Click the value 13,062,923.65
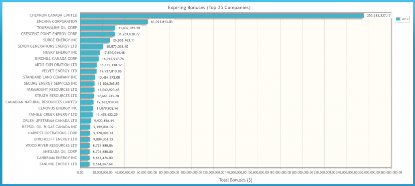415x186 pixels. (109, 90)
